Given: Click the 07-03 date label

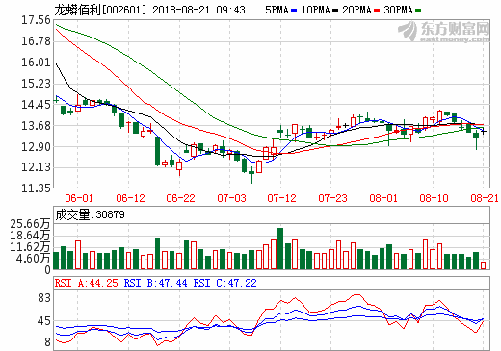Looking at the screenshot, I should coord(231,198).
